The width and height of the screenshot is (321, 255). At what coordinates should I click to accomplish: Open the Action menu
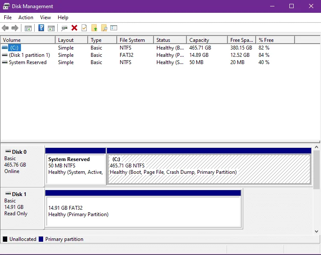(x=26, y=18)
